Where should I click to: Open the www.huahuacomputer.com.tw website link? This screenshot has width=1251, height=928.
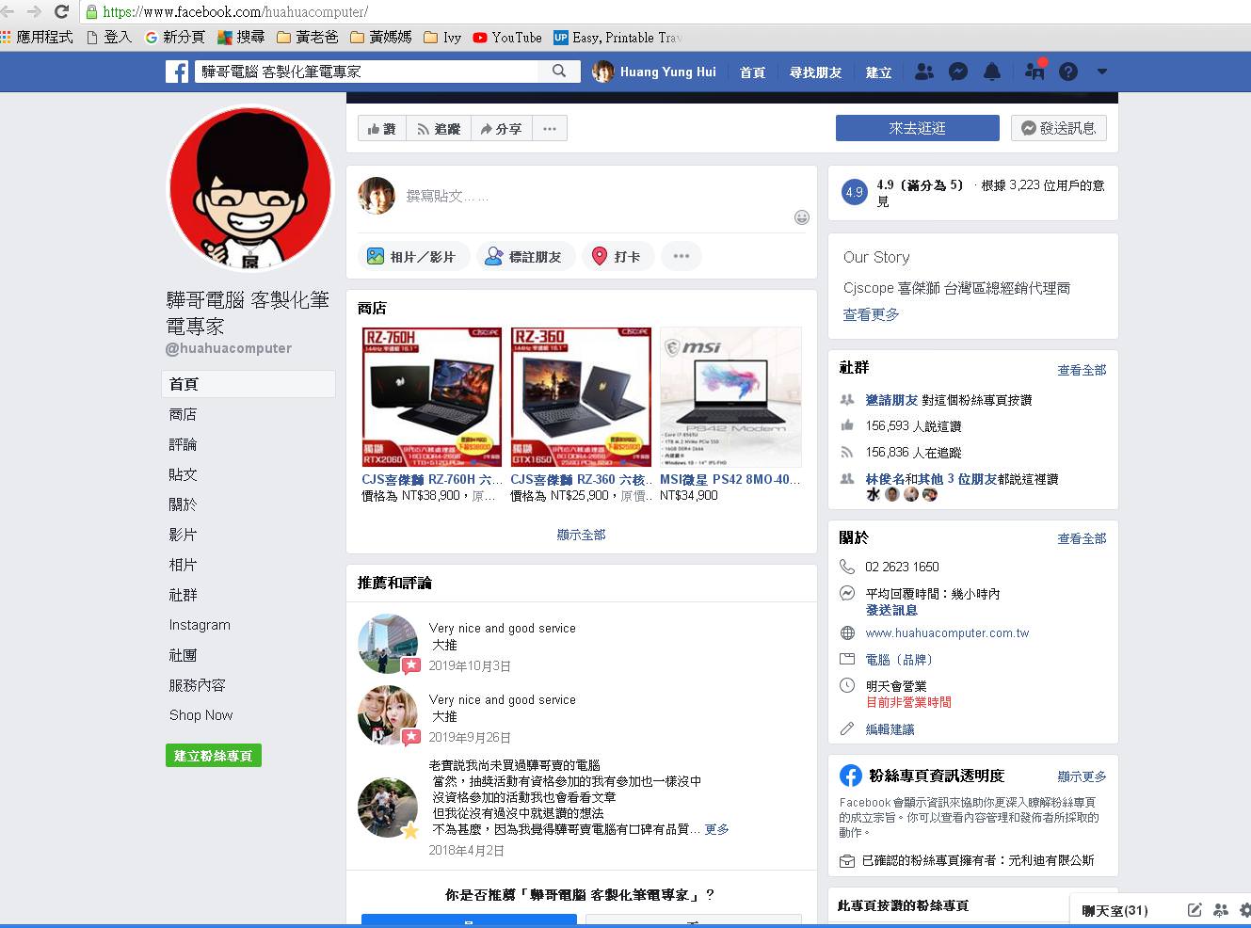coord(947,633)
